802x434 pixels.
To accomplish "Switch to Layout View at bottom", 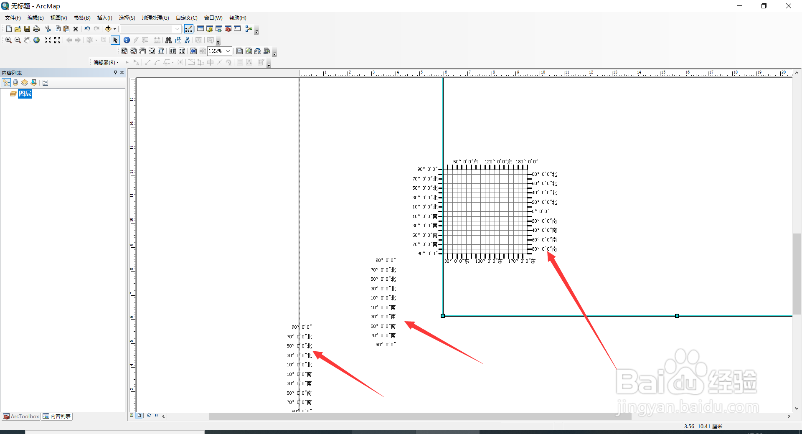I will click(x=140, y=416).
